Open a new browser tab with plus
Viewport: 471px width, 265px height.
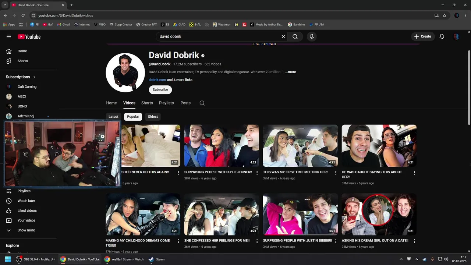(71, 5)
